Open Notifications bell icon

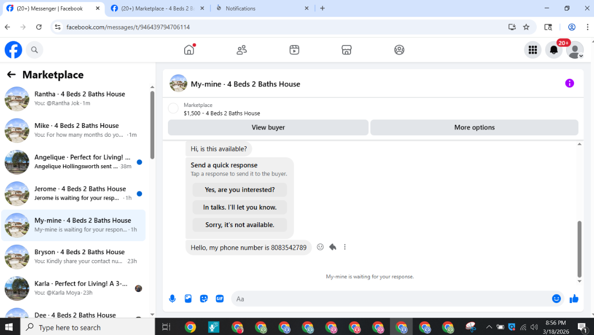(554, 50)
